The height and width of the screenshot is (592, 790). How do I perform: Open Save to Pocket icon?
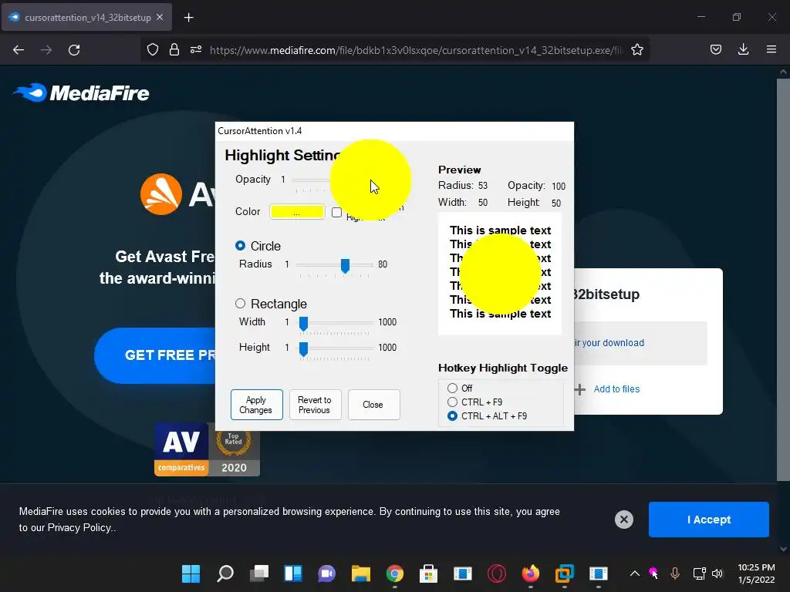click(715, 50)
